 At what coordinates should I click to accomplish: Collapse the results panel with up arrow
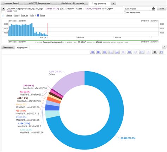coord(164,47)
